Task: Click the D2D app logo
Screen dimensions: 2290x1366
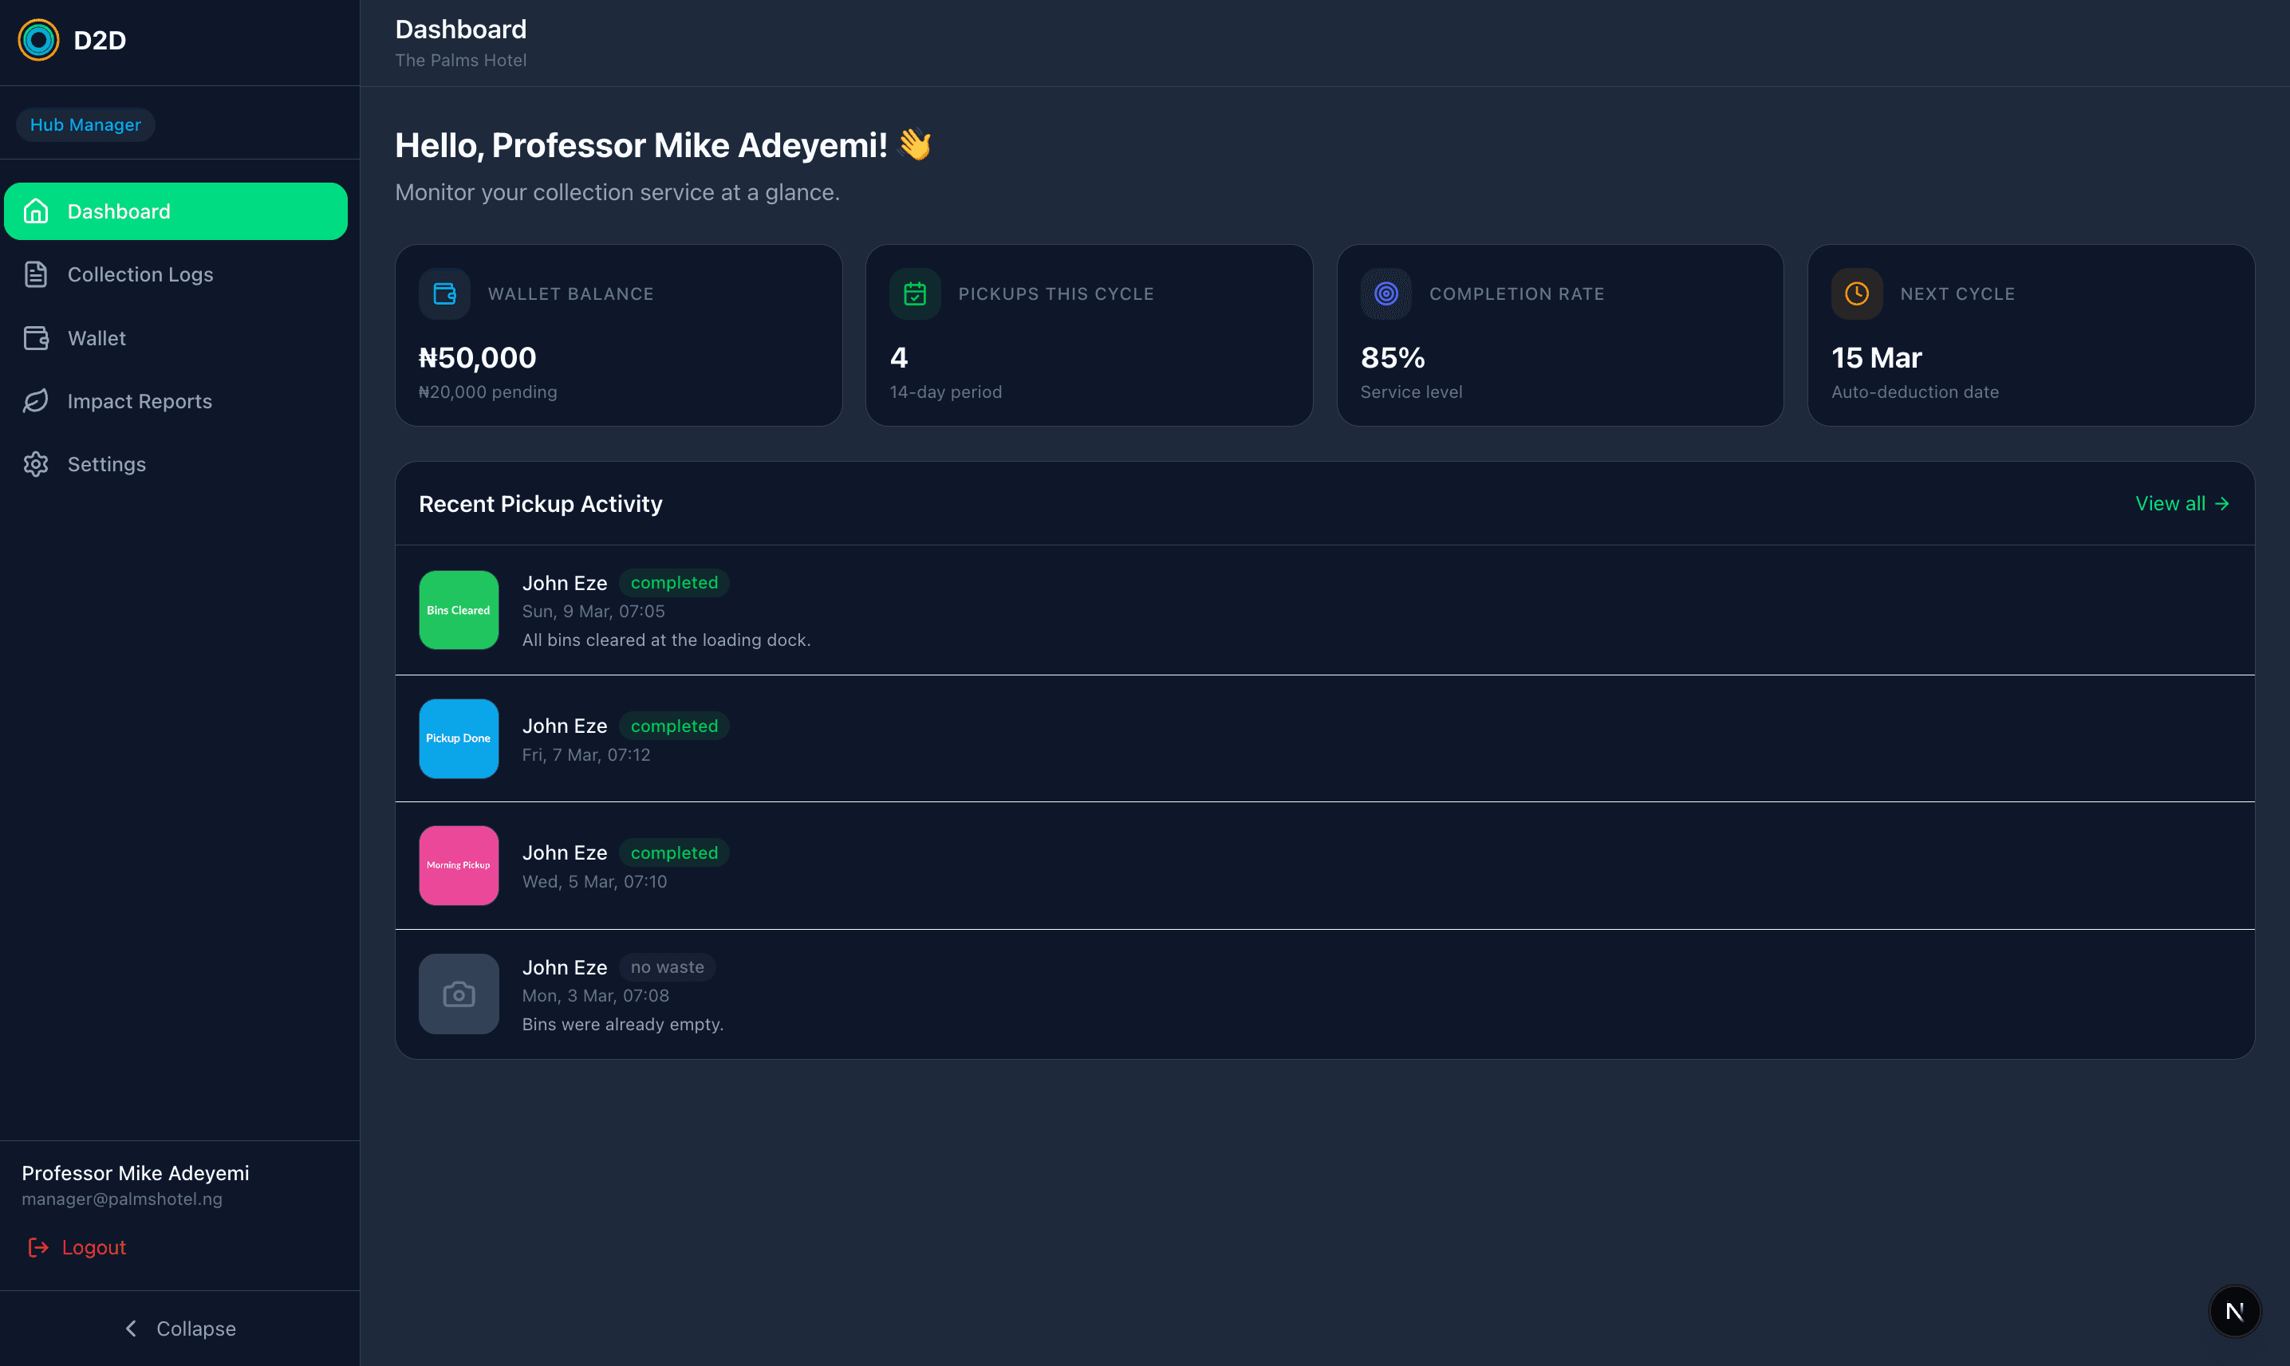Action: (x=38, y=40)
